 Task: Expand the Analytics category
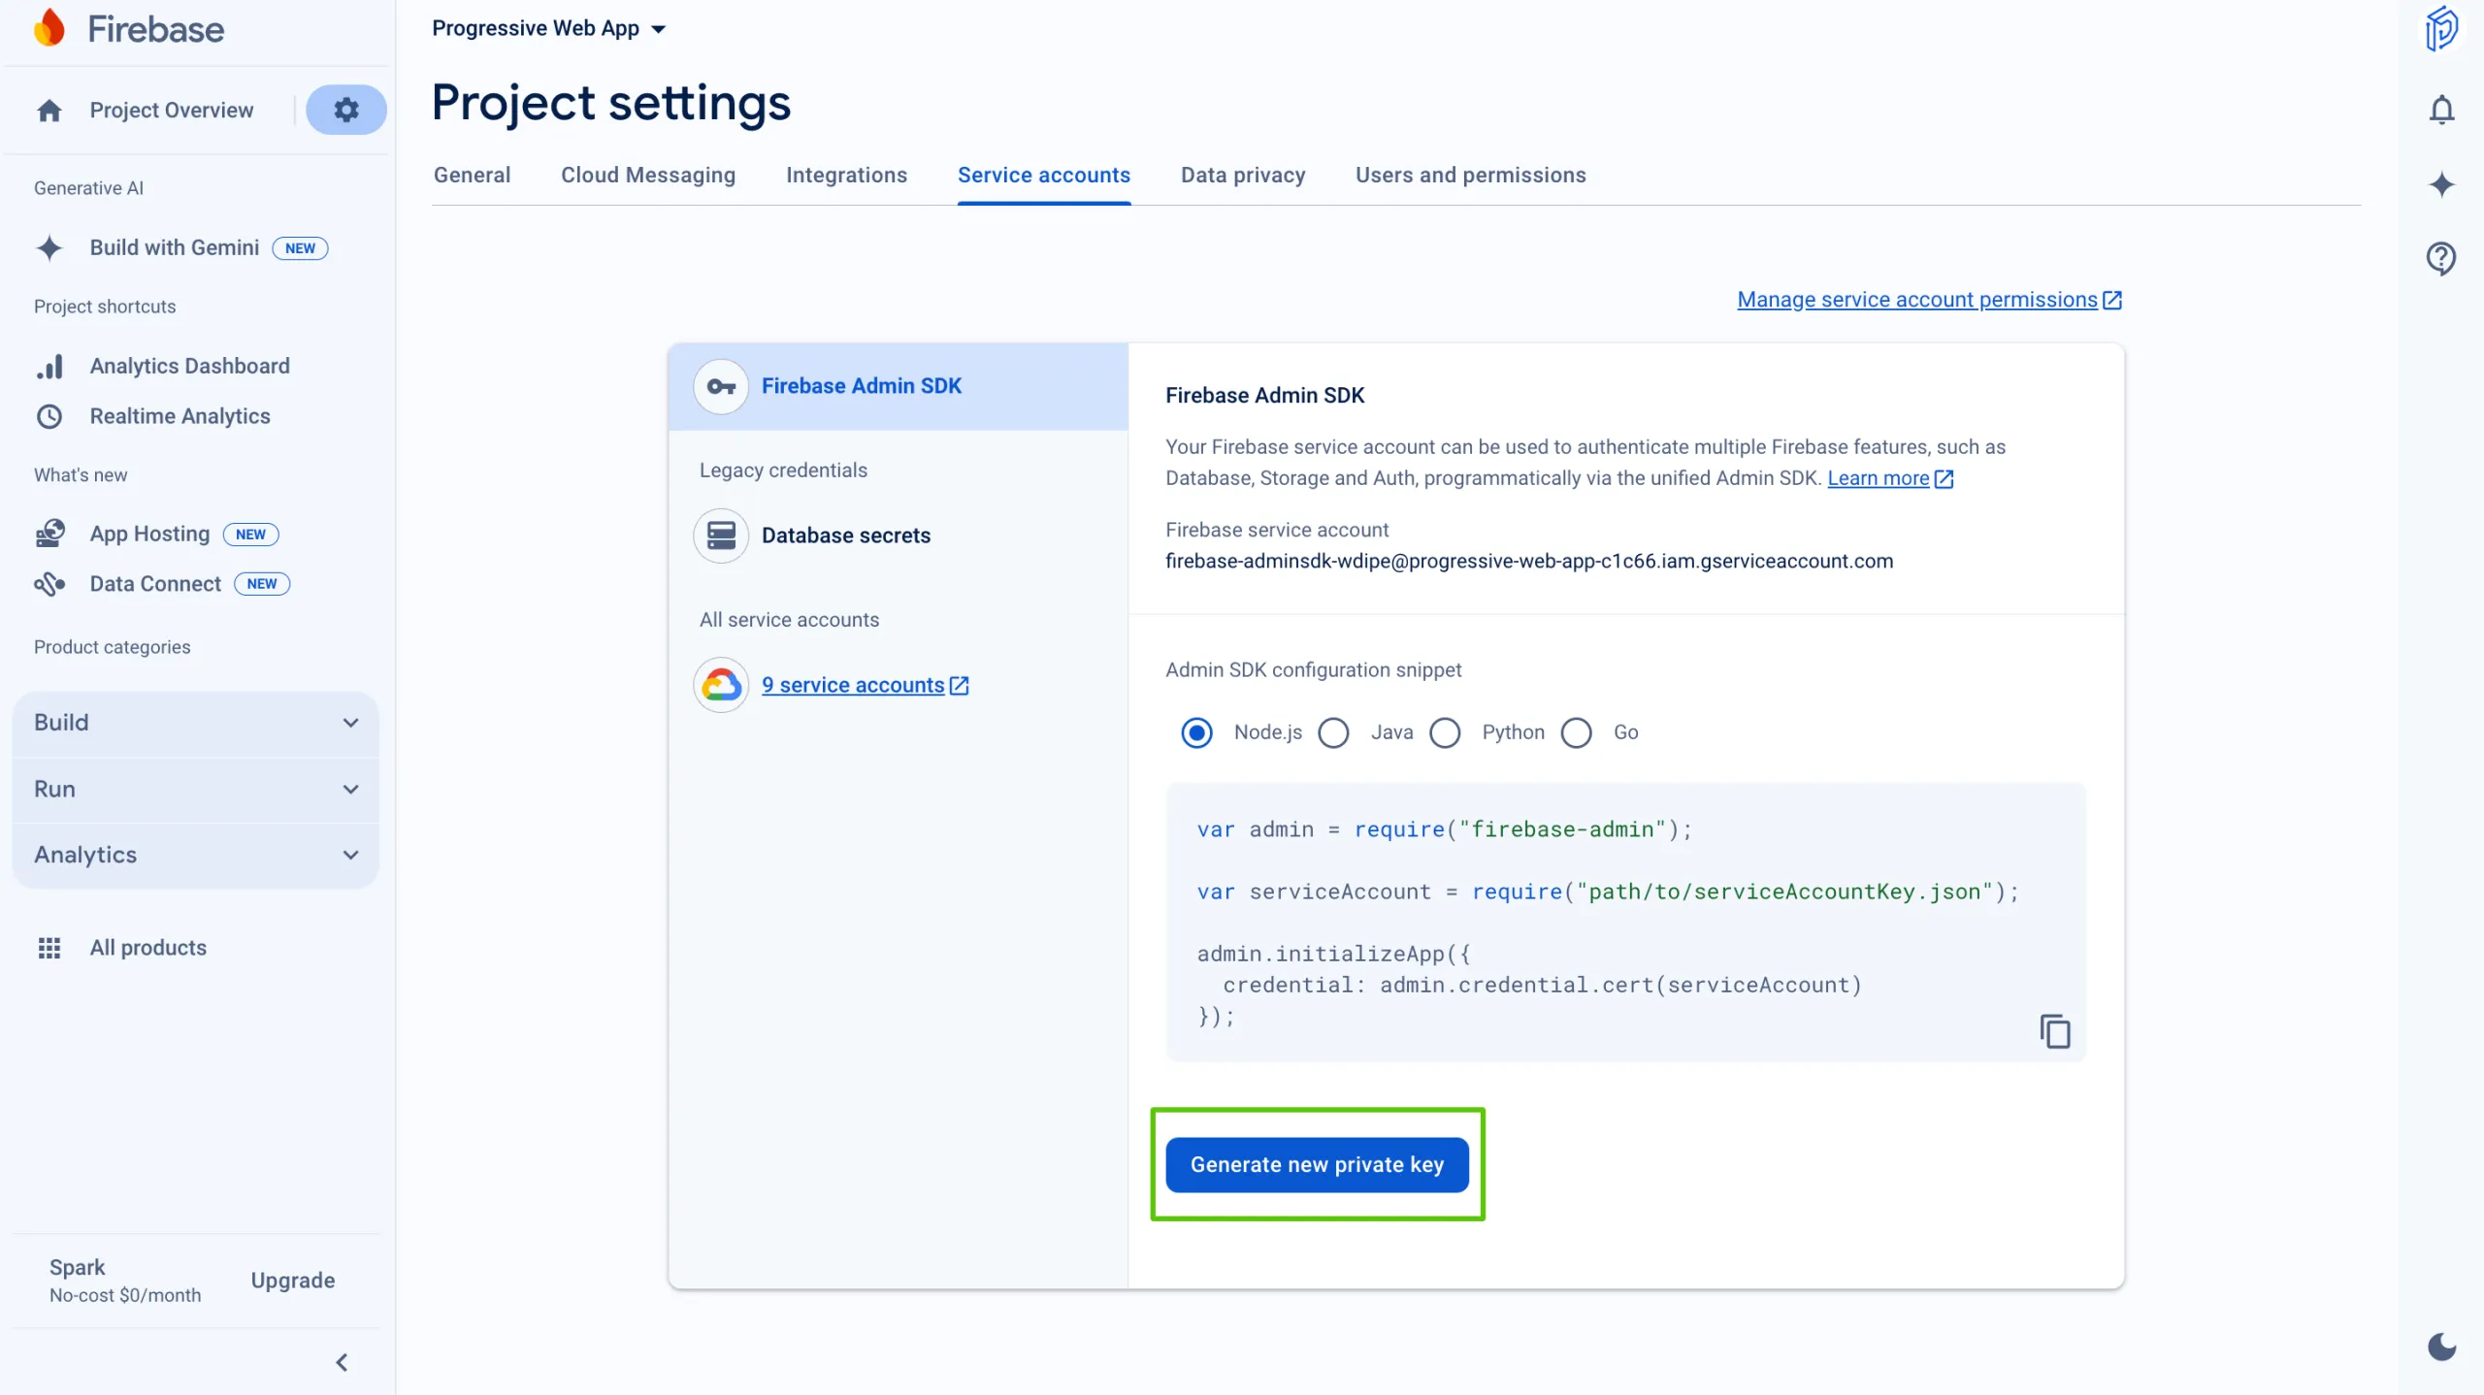(196, 855)
